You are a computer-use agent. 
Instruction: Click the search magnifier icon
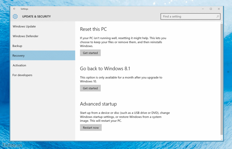[x=217, y=16]
